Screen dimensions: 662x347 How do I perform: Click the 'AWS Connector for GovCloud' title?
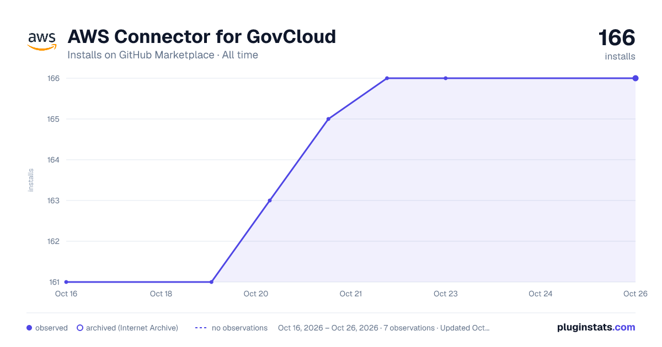[201, 36]
